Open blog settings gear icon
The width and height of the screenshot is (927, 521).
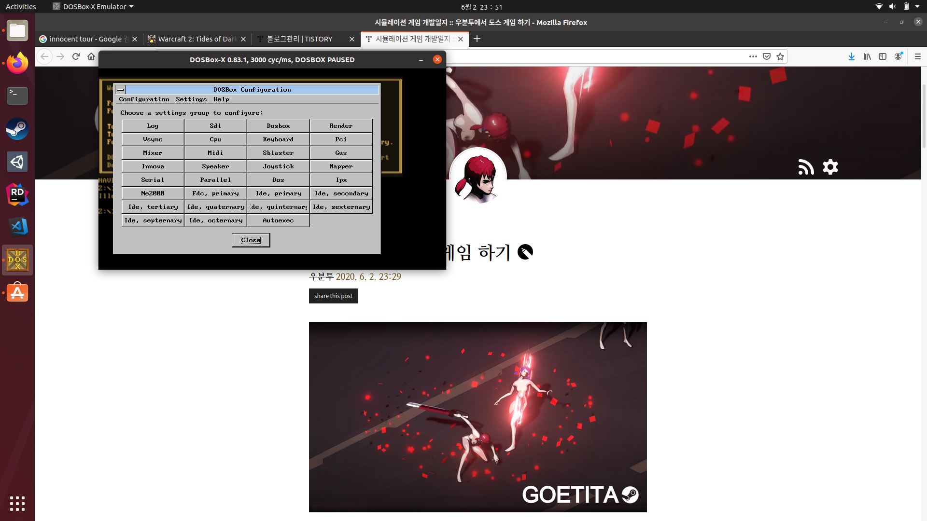830,167
